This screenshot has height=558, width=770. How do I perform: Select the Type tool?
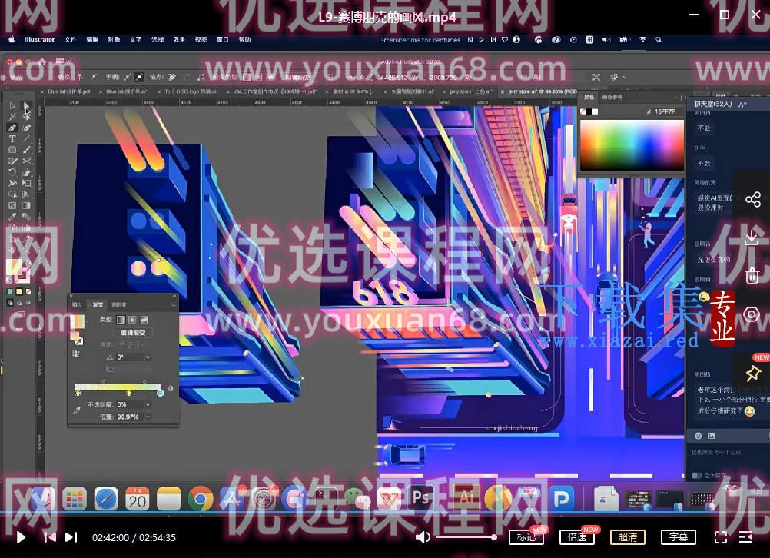click(x=12, y=139)
